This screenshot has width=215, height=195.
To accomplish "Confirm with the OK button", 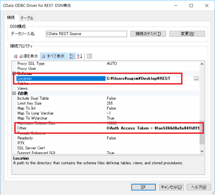I will 144,187.
